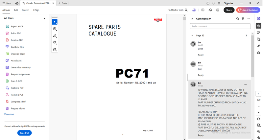Filter comments using the funnel icon
Image resolution: width=263 pixels, height=140 pixels.
pos(243,19)
